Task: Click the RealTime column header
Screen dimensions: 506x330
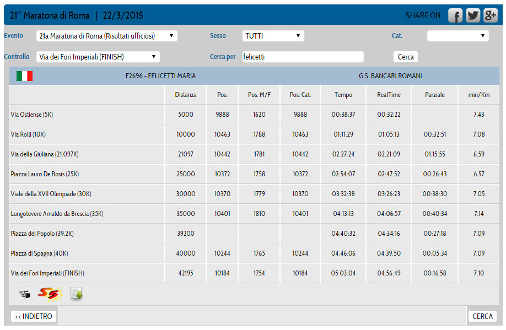Action: (389, 95)
